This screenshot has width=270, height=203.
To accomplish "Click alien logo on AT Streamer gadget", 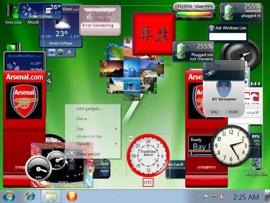I will click(x=224, y=89).
